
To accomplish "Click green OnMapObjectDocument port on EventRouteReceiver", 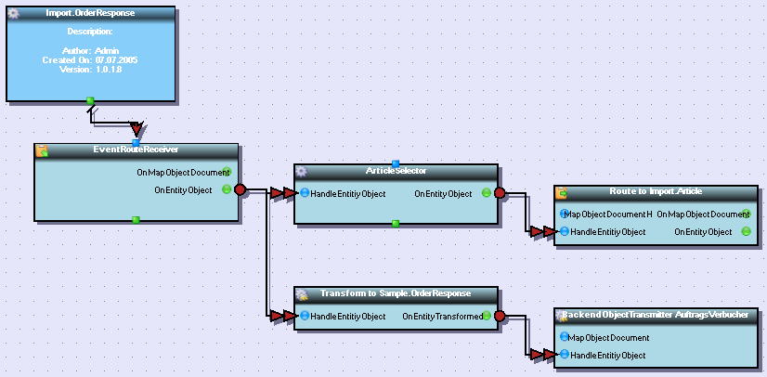I will 227,172.
